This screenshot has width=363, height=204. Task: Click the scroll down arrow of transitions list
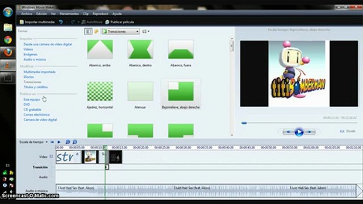(232, 135)
